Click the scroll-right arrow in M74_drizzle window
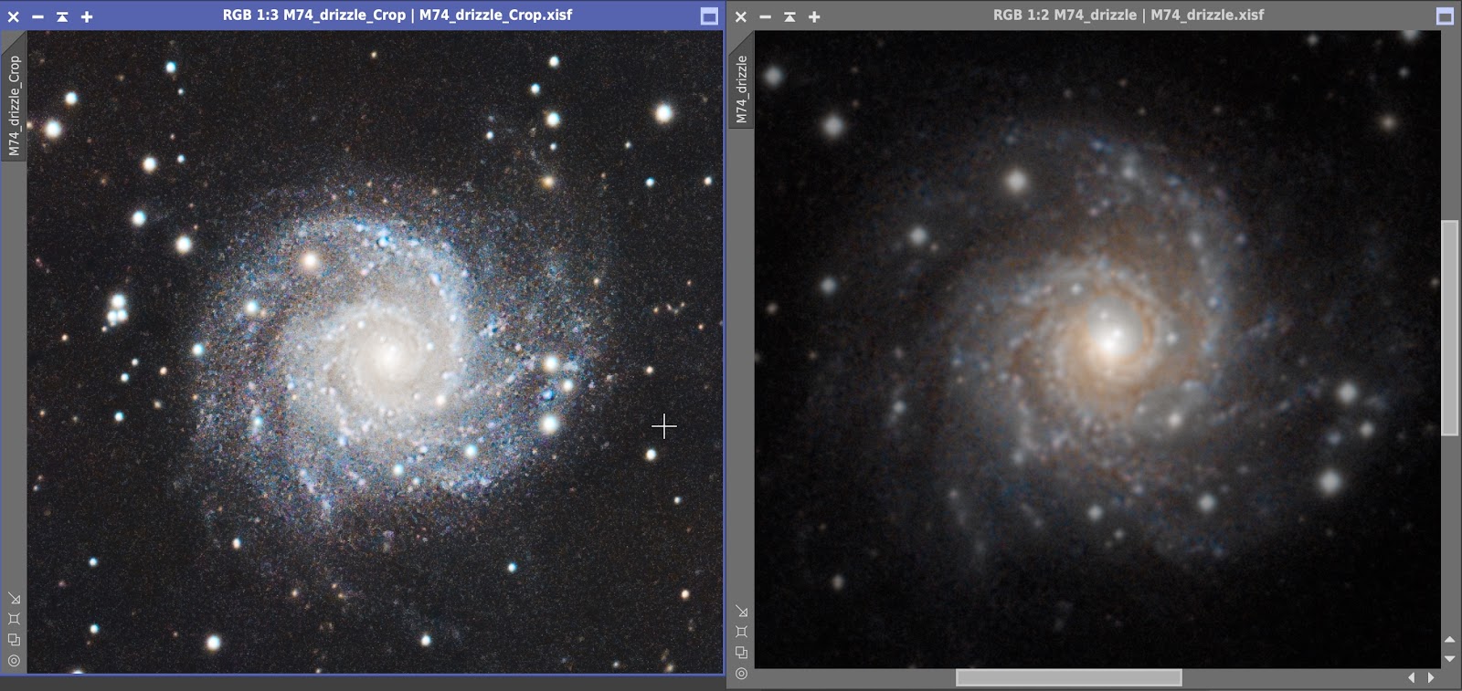 (x=1431, y=677)
